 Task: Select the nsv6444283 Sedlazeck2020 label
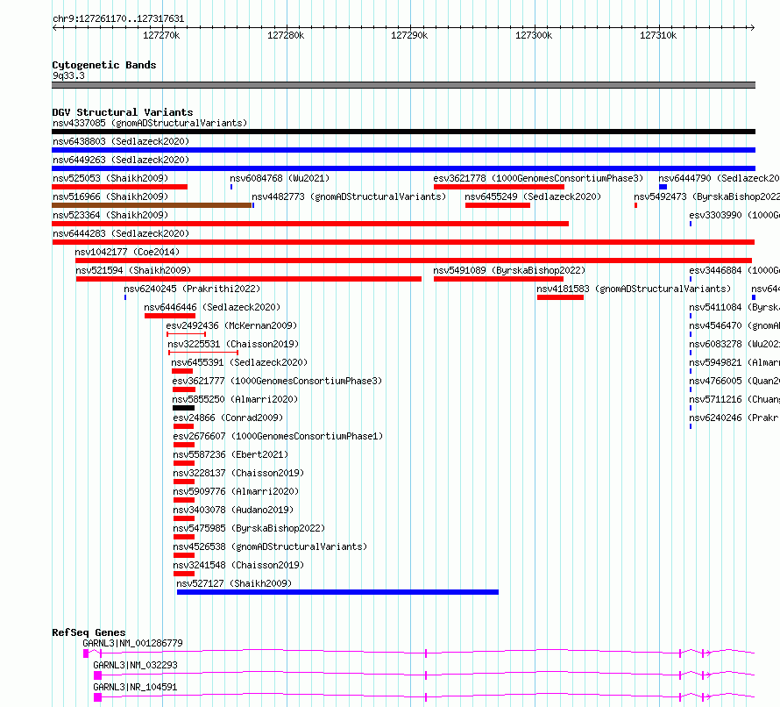121,233
